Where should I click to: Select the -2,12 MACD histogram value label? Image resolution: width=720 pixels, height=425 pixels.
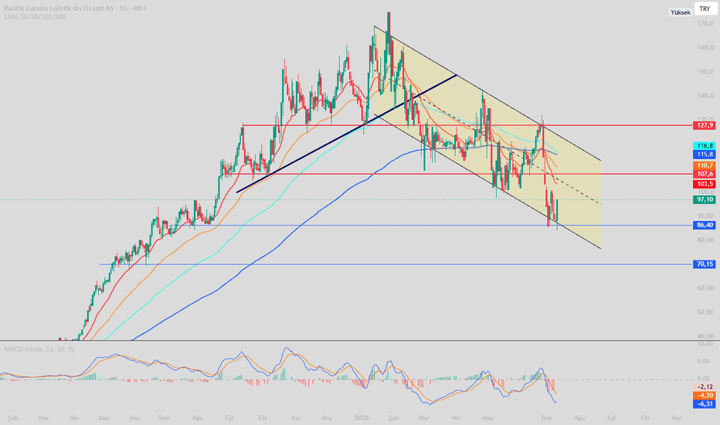click(705, 387)
